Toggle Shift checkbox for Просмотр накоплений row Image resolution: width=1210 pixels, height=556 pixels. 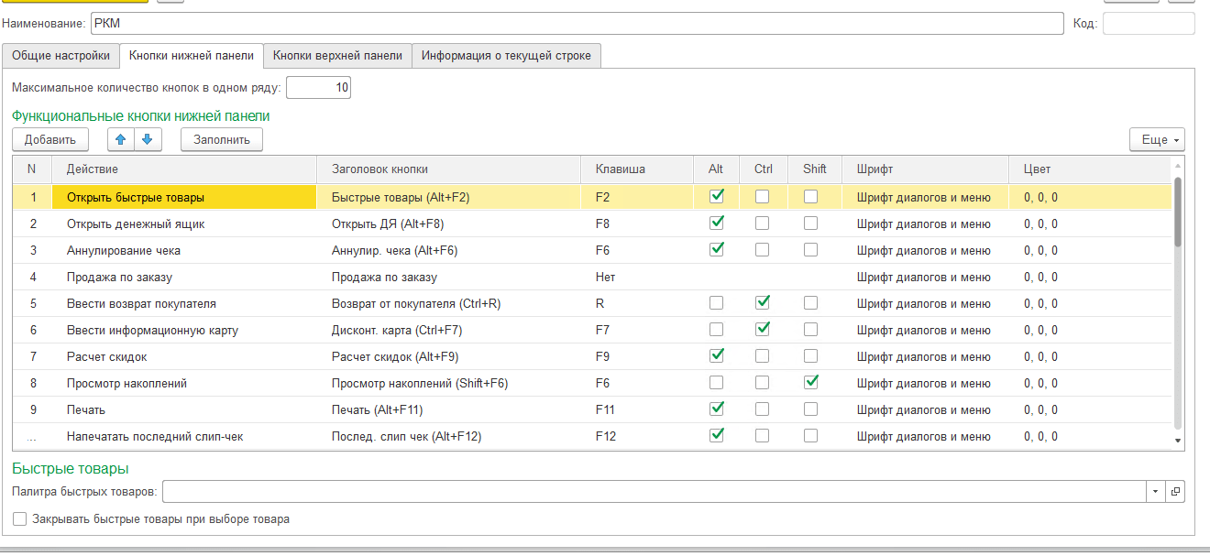click(x=810, y=382)
